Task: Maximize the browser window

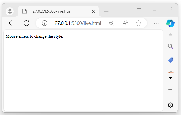Action: coord(155,9)
